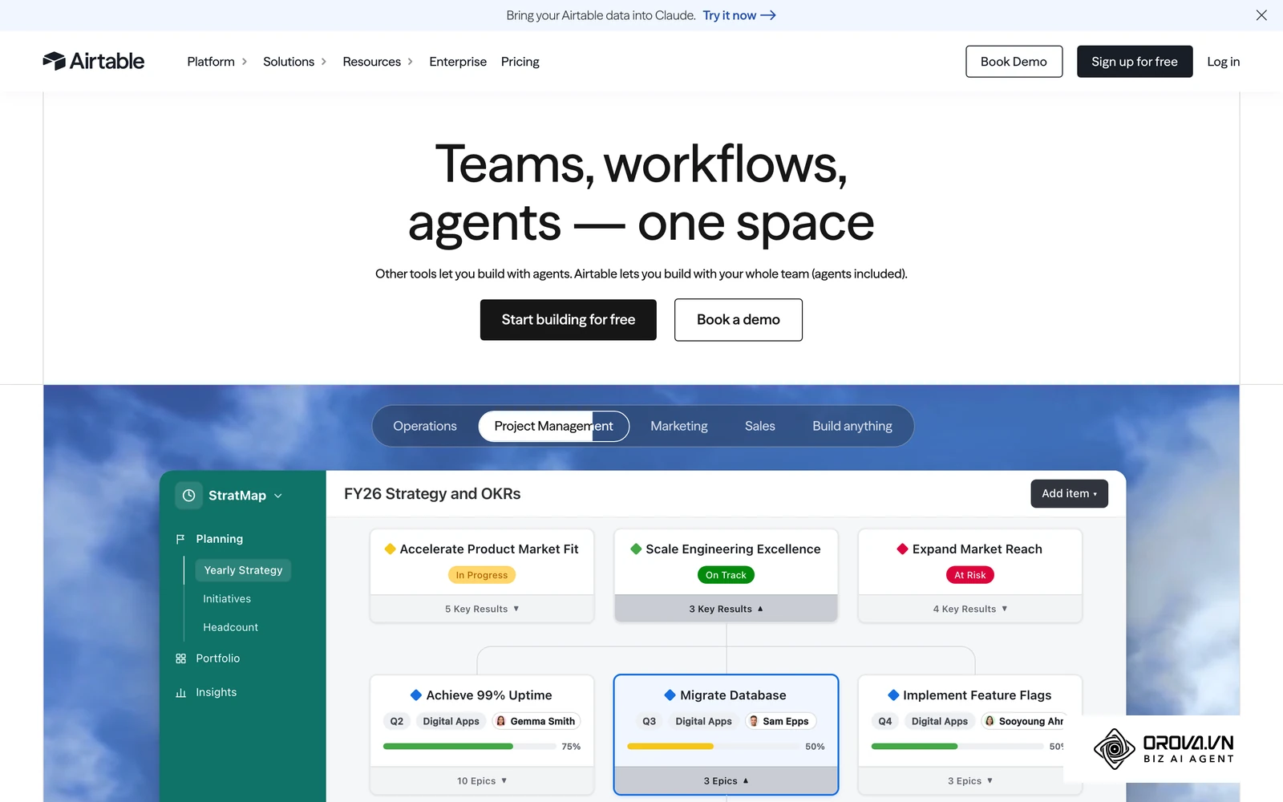The image size is (1283, 802).
Task: Select Yearly Strategy in the sidebar
Action: (243, 570)
